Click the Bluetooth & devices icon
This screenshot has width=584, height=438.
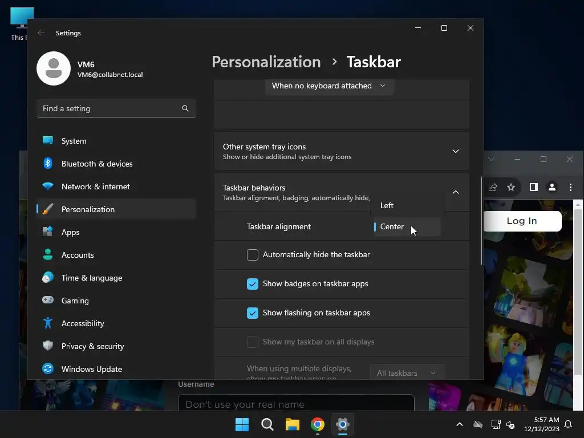48,163
